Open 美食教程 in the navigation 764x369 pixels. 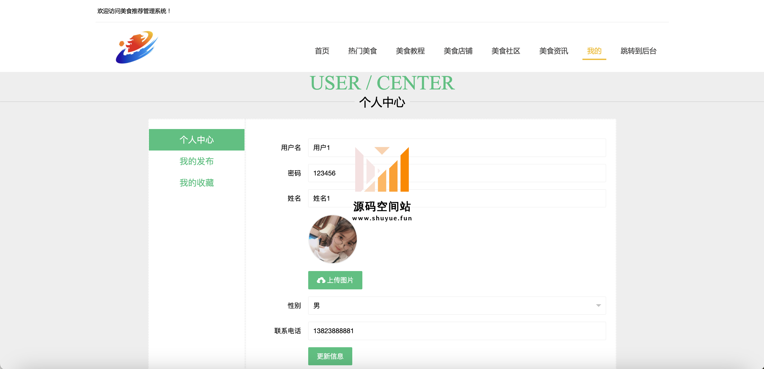click(410, 51)
